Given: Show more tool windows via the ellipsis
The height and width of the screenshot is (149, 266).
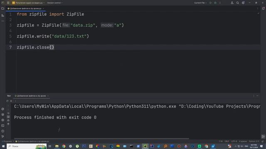Looking at the screenshot, I should 3,21.
